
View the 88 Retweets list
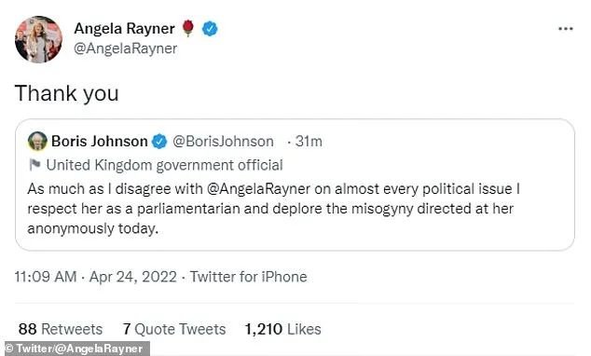pyautogui.click(x=61, y=329)
